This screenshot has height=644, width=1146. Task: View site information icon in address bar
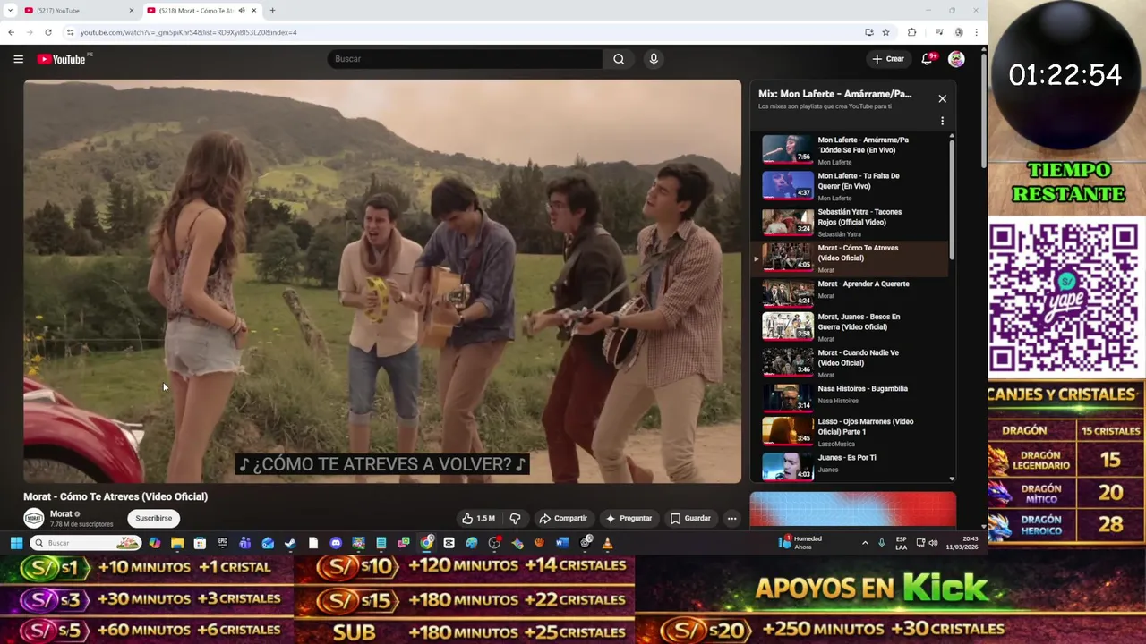(71, 32)
